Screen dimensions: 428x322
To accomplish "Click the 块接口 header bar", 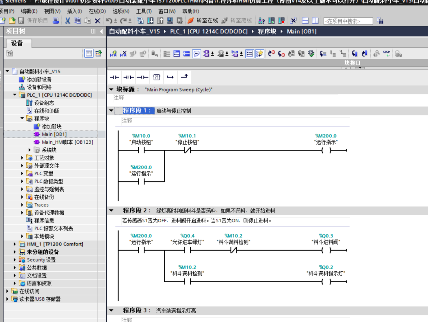I will 352,63.
